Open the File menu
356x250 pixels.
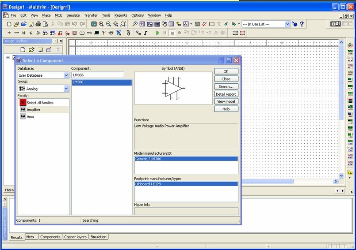13,15
